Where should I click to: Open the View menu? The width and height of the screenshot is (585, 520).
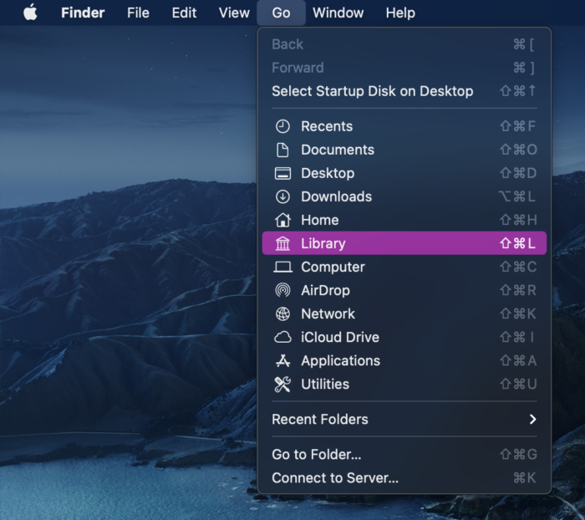tap(234, 13)
